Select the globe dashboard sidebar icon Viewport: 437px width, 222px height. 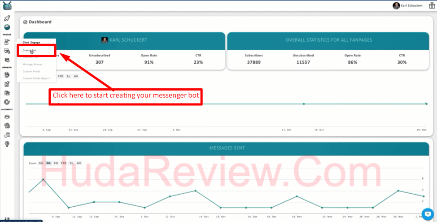tap(7, 27)
